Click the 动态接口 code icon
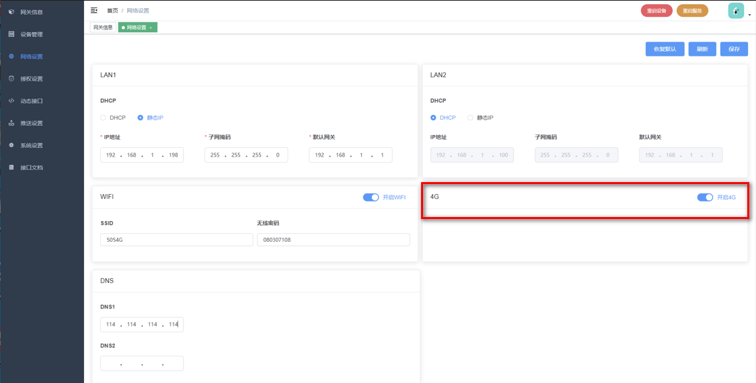This screenshot has height=383, width=756. (11, 101)
